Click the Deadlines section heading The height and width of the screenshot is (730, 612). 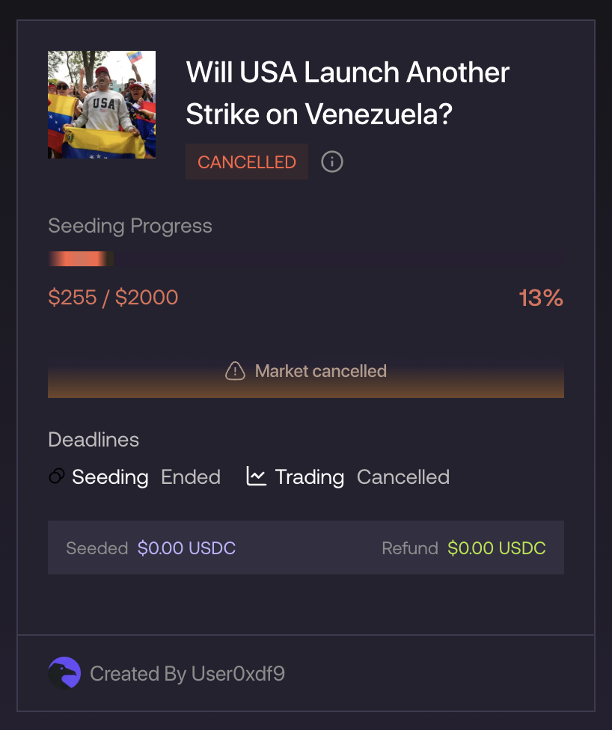click(93, 440)
